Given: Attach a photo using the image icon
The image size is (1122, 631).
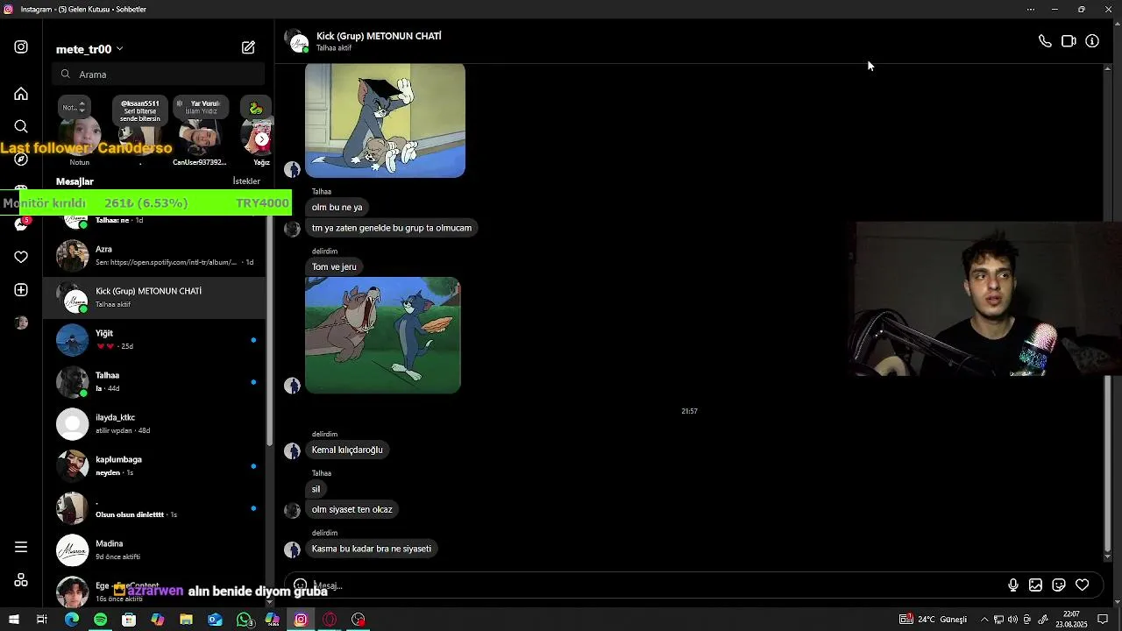Looking at the screenshot, I should pos(1035,585).
